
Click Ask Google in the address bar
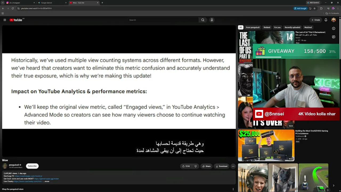coord(300,8)
